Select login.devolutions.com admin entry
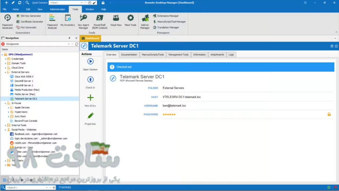The height and width of the screenshot is (191, 339). tap(41, 139)
